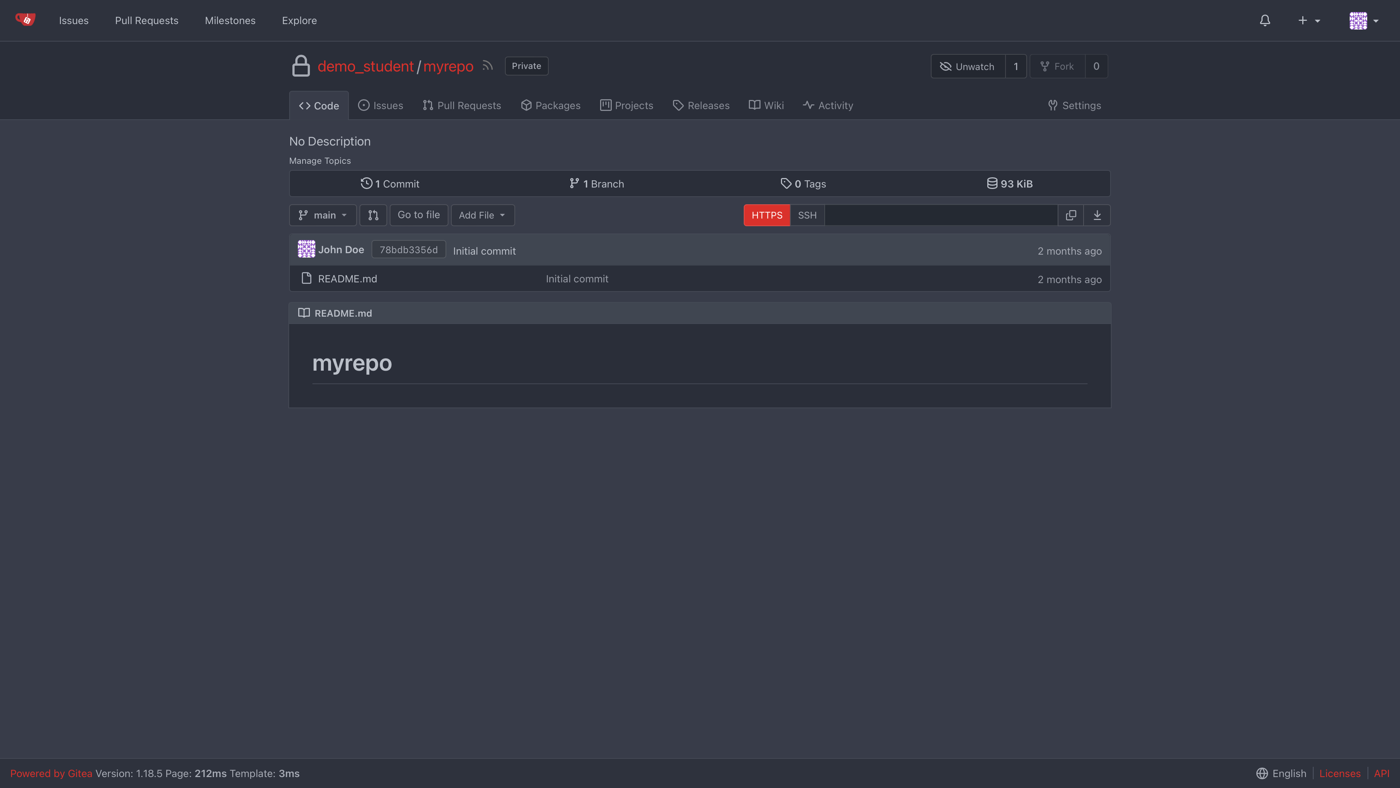Screen dimensions: 1400x788
Task: Click the README.md file icon
Action: (x=307, y=278)
